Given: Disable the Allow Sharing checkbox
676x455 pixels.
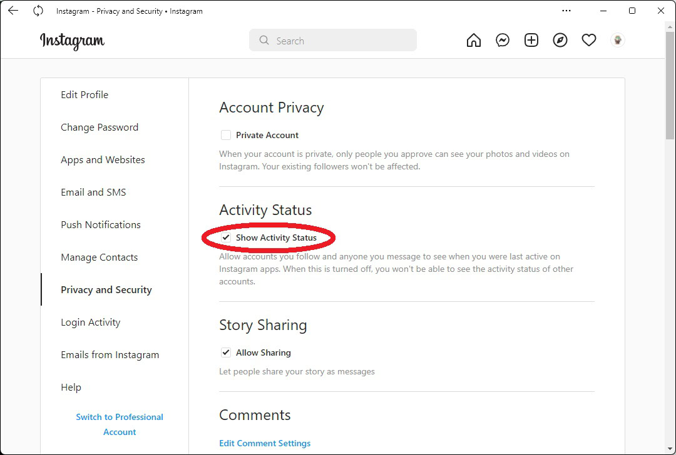Looking at the screenshot, I should click(x=226, y=352).
